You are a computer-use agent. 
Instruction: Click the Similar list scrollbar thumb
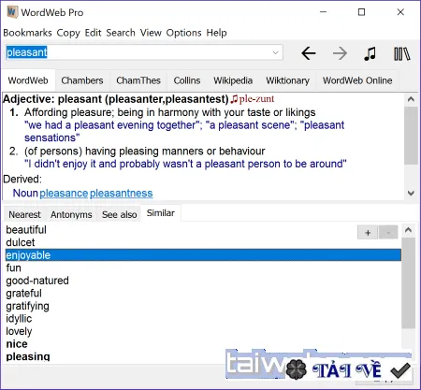[x=408, y=283]
